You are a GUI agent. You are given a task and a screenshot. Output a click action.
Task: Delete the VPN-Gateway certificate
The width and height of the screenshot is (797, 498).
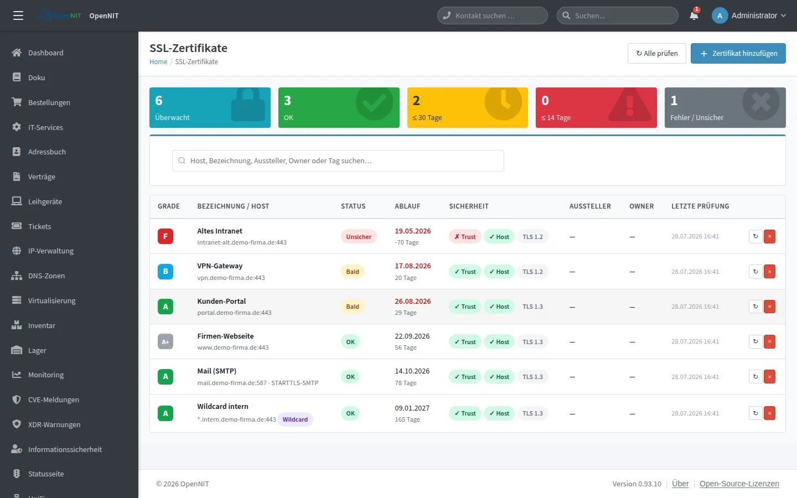769,271
